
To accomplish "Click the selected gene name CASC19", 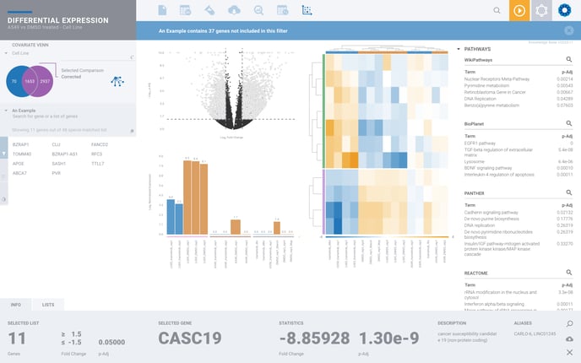I will pyautogui.click(x=190, y=338).
